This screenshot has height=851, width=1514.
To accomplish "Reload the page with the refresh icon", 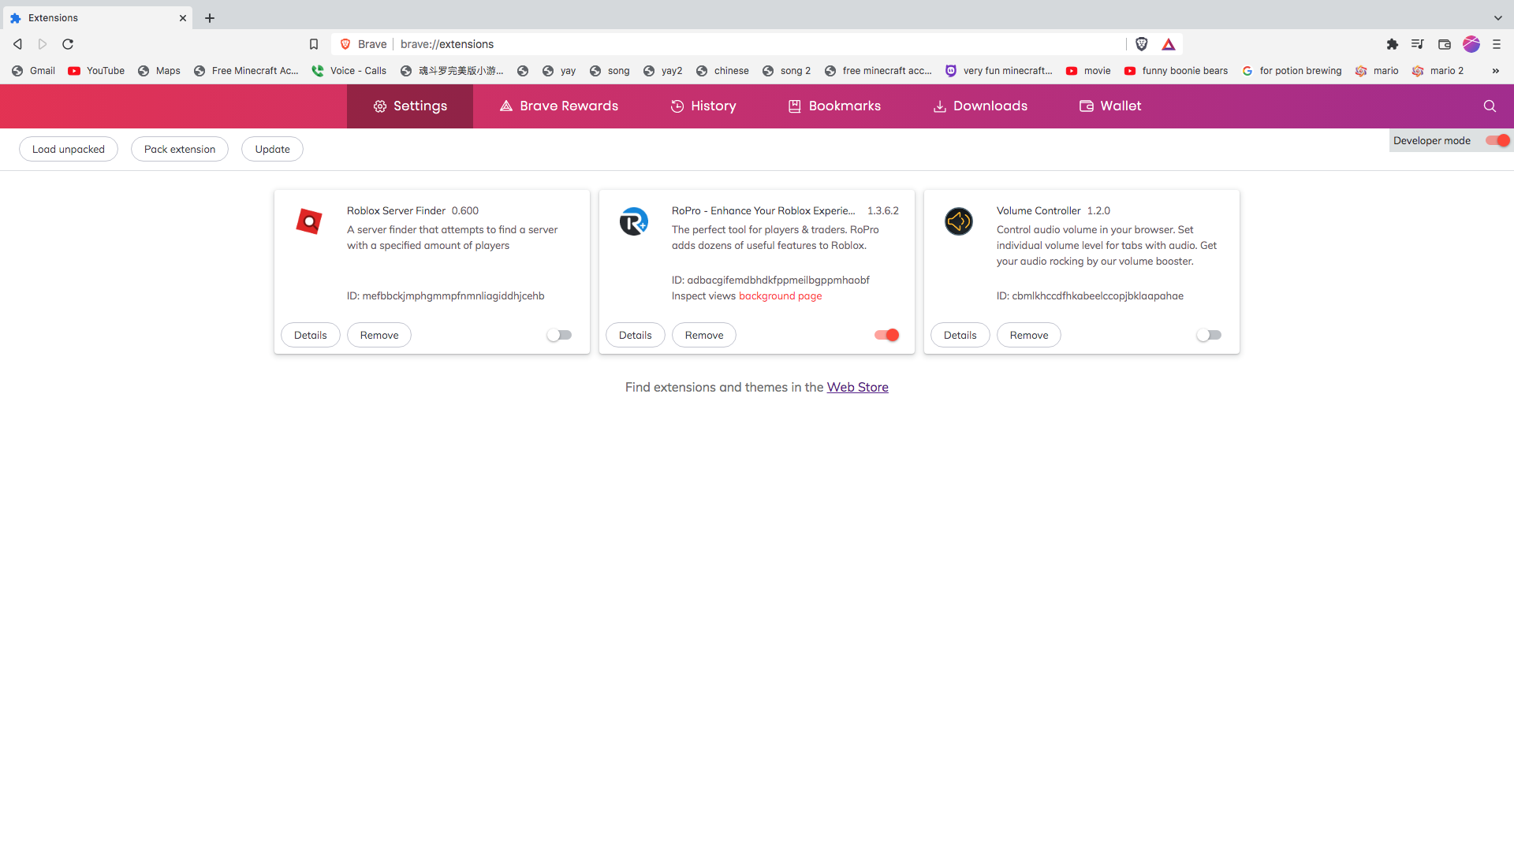I will click(68, 44).
